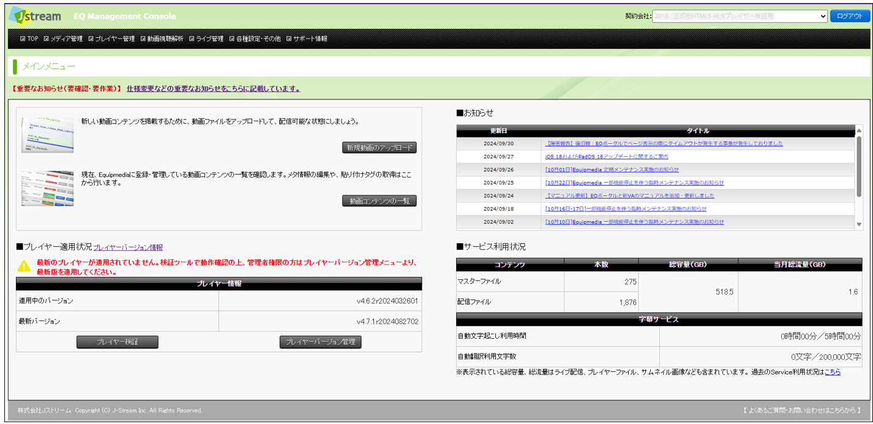The width and height of the screenshot is (873, 424).
Task: Click the メインメニュー heading
Action: tap(49, 66)
